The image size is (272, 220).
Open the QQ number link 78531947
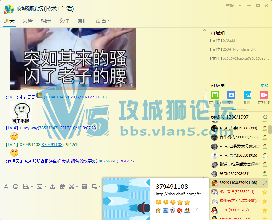(48, 128)
